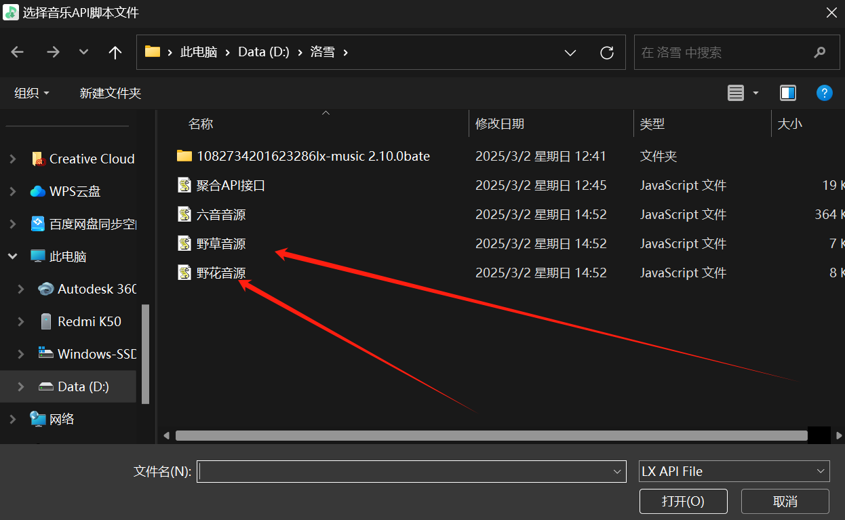The image size is (845, 520).
Task: Go back to the previous folder
Action: pyautogui.click(x=18, y=52)
